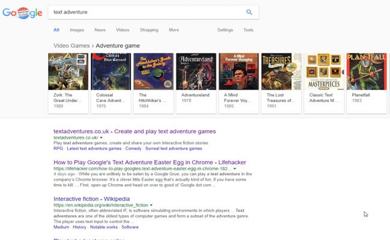Image resolution: width=390 pixels, height=240 pixels.
Task: Open the Zork cover thumbnail
Action: (68, 71)
